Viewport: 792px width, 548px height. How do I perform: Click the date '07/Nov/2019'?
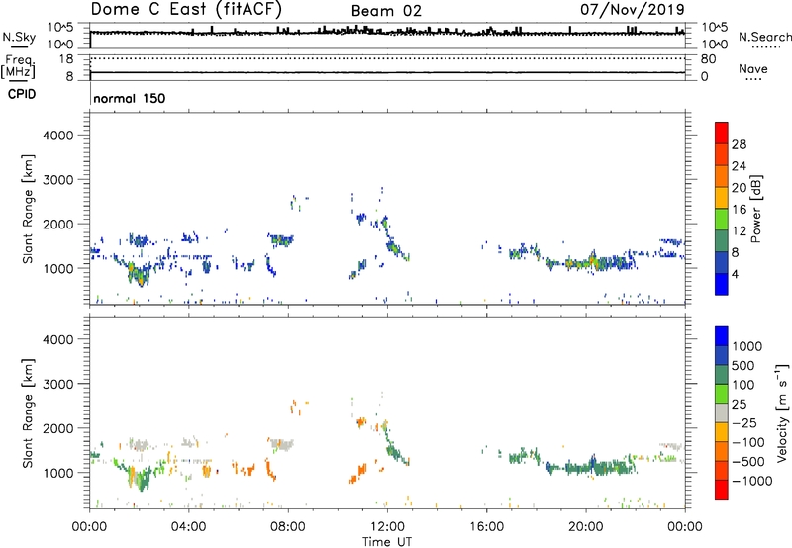pos(633,9)
